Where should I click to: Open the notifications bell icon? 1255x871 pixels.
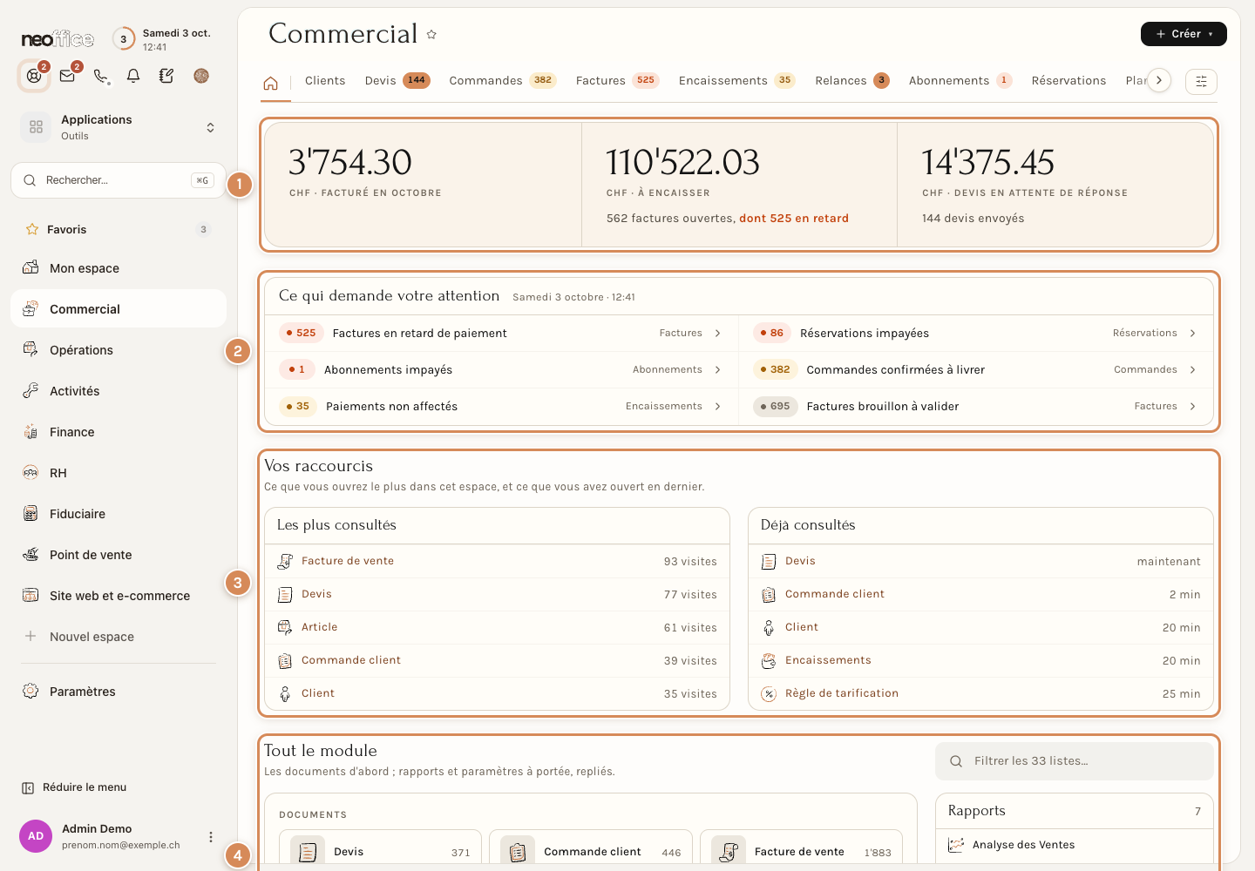point(133,76)
